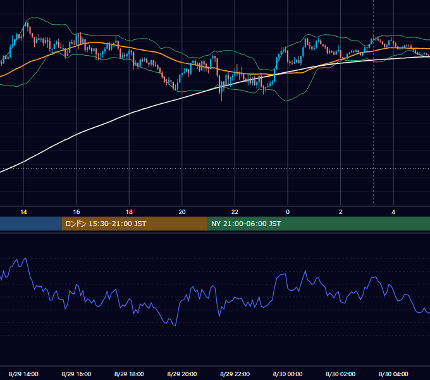This screenshot has height=380, width=430.
Task: Click hour label 16 on price chart axis
Action: [77, 212]
